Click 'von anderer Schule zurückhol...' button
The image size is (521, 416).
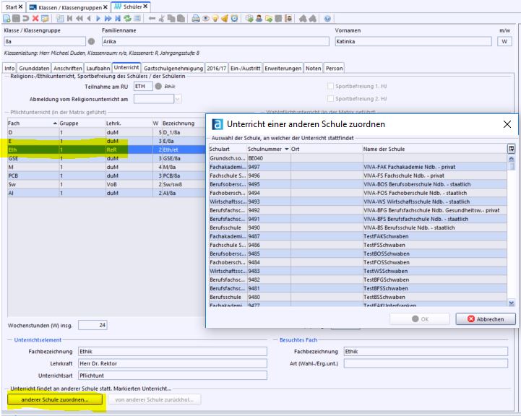pos(154,399)
